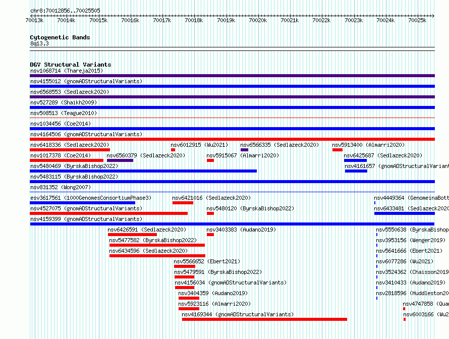Click nsv3524362 (Chaisson2019) label

(x=412, y=272)
